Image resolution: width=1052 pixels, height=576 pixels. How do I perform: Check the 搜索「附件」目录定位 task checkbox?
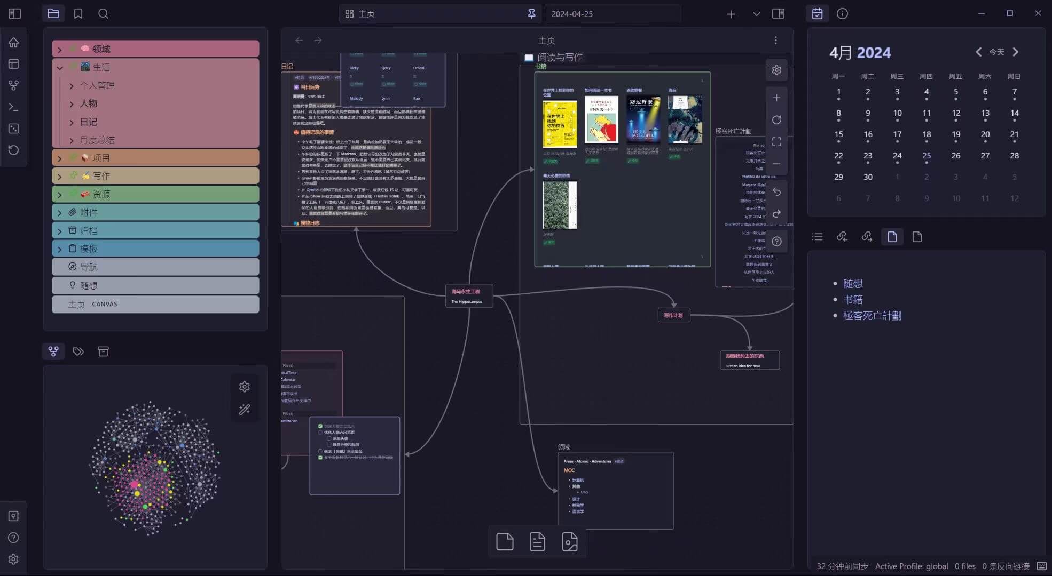[320, 451]
